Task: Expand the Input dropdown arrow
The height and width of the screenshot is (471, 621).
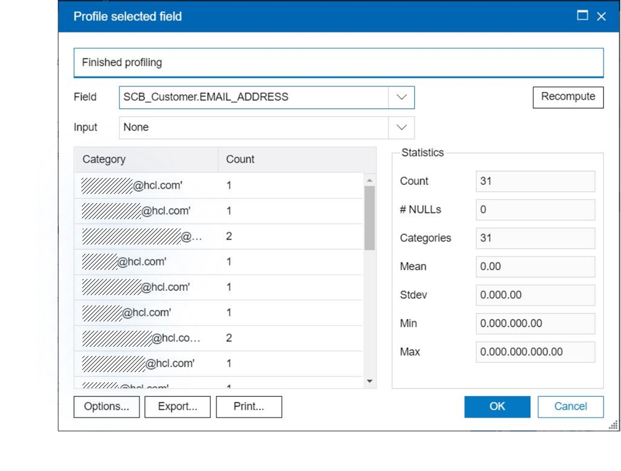Action: [401, 128]
